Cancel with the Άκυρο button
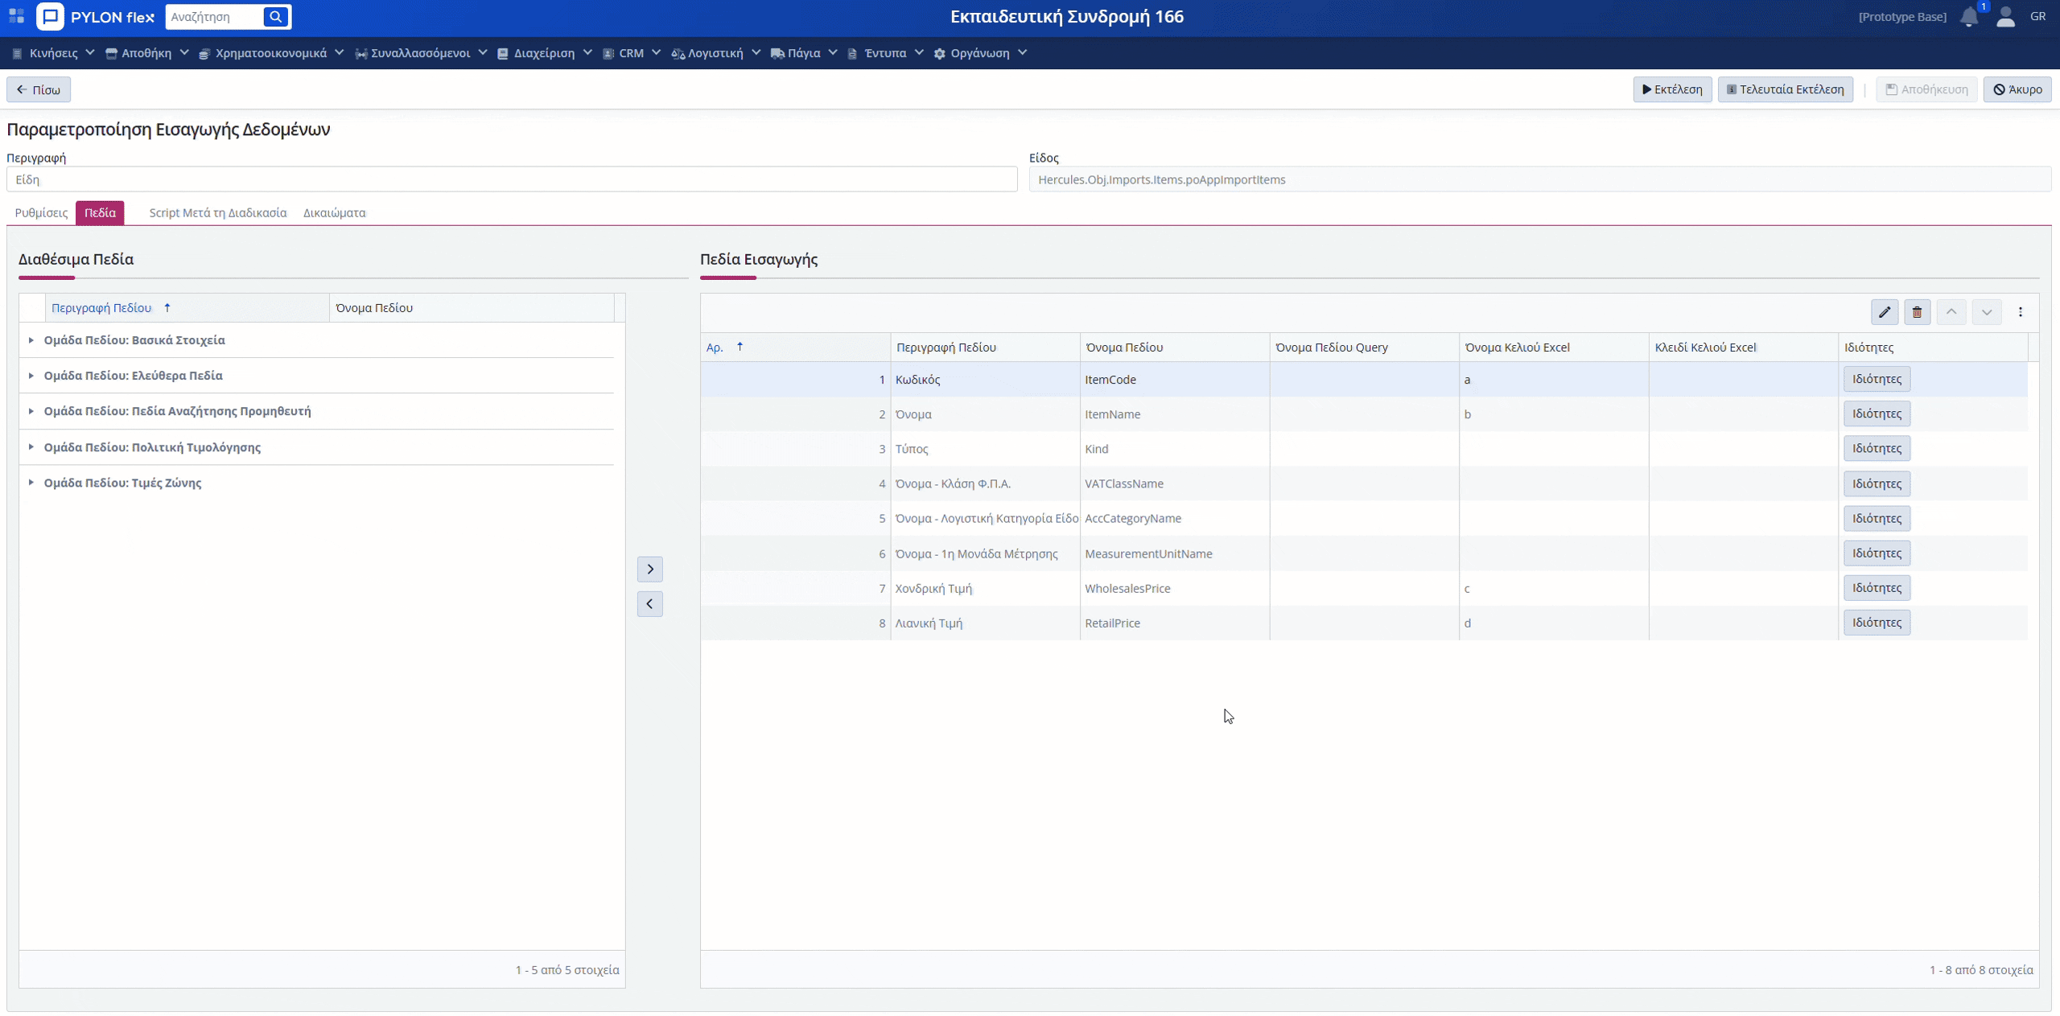Screen dimensions: 2060x1016 (x=2017, y=89)
